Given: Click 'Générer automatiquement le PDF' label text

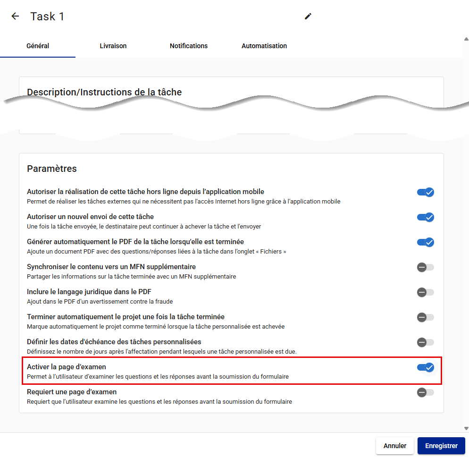Looking at the screenshot, I should (135, 242).
